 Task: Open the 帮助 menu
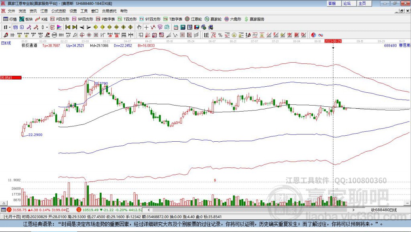(124, 11)
